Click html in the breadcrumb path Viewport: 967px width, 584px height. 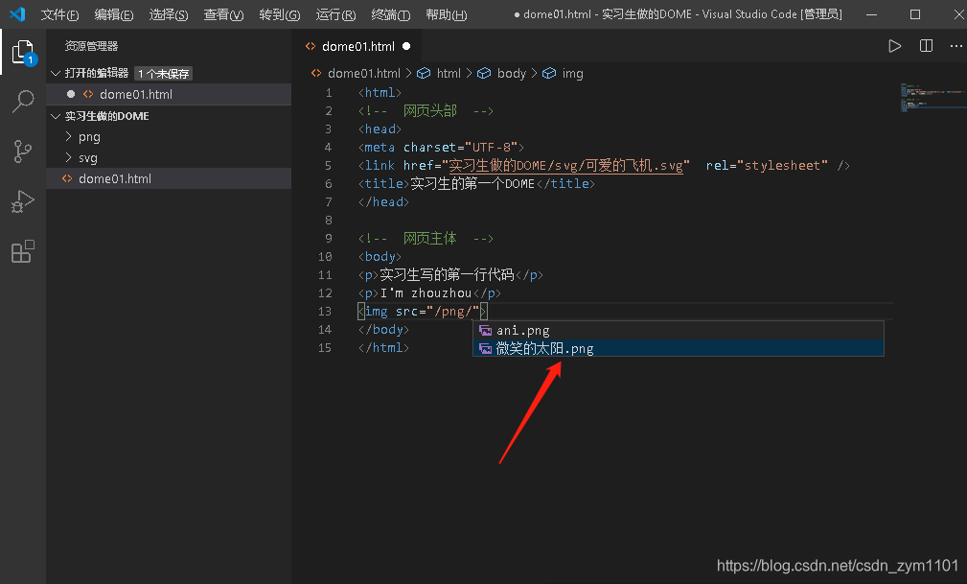click(449, 74)
